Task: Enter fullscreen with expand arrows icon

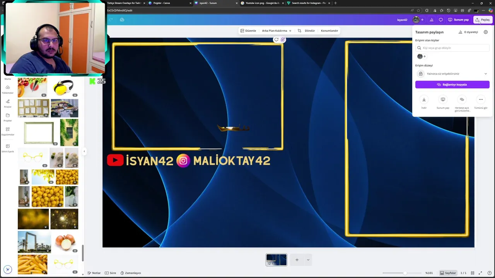Action: [x=480, y=273]
